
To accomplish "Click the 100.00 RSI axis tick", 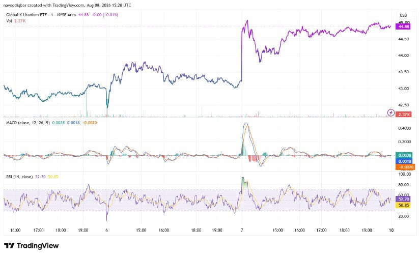I will click(404, 174).
